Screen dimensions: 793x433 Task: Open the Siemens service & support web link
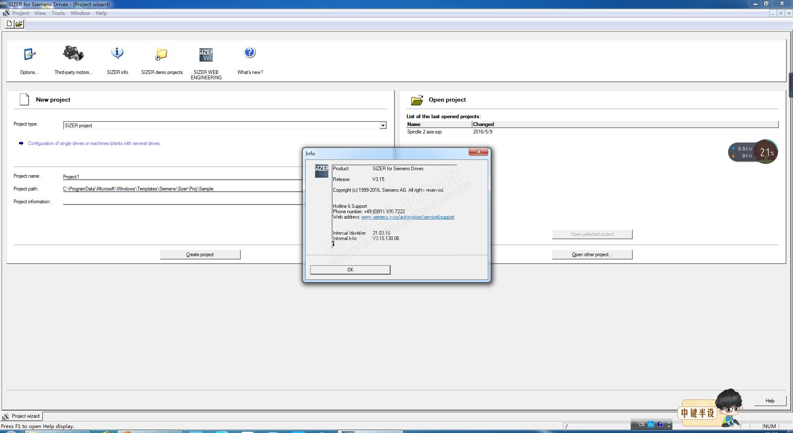(x=408, y=217)
